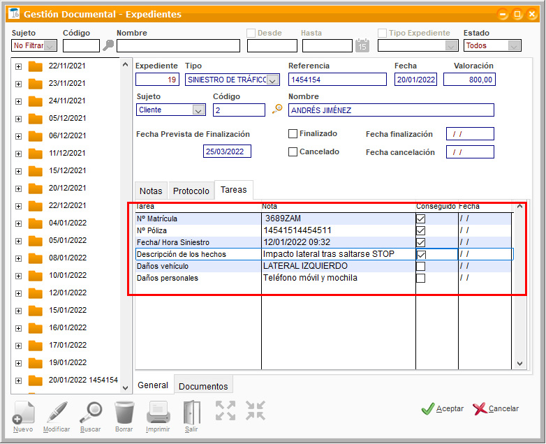The width and height of the screenshot is (546, 444).
Task: Expand the 06/12/2021 tree node
Action: tap(18, 136)
